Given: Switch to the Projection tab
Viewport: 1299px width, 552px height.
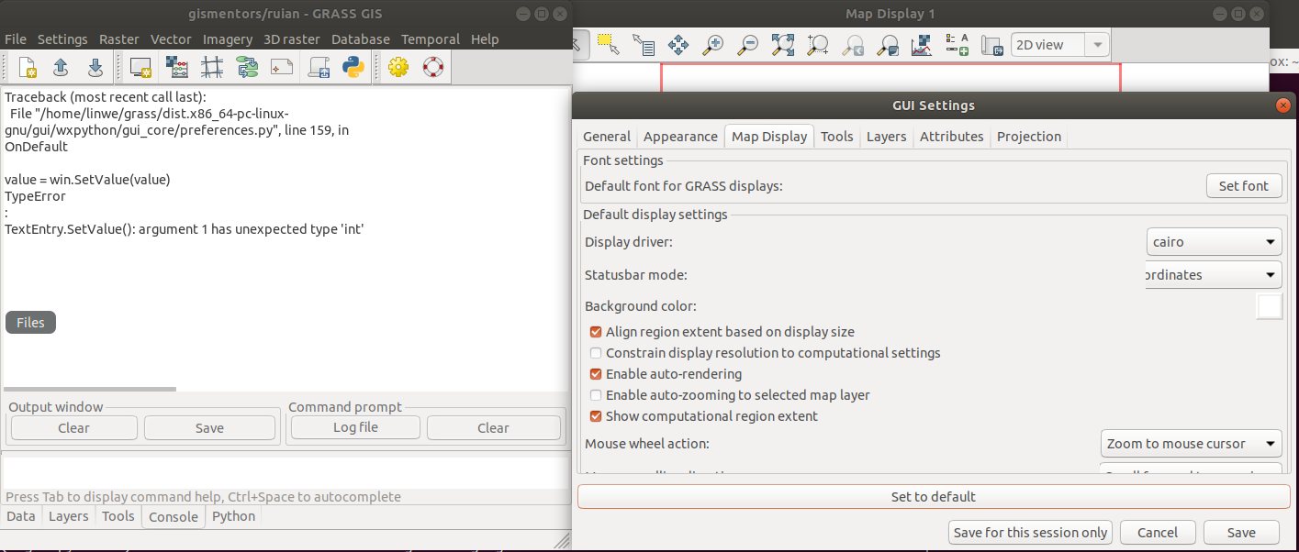Looking at the screenshot, I should (x=1028, y=136).
